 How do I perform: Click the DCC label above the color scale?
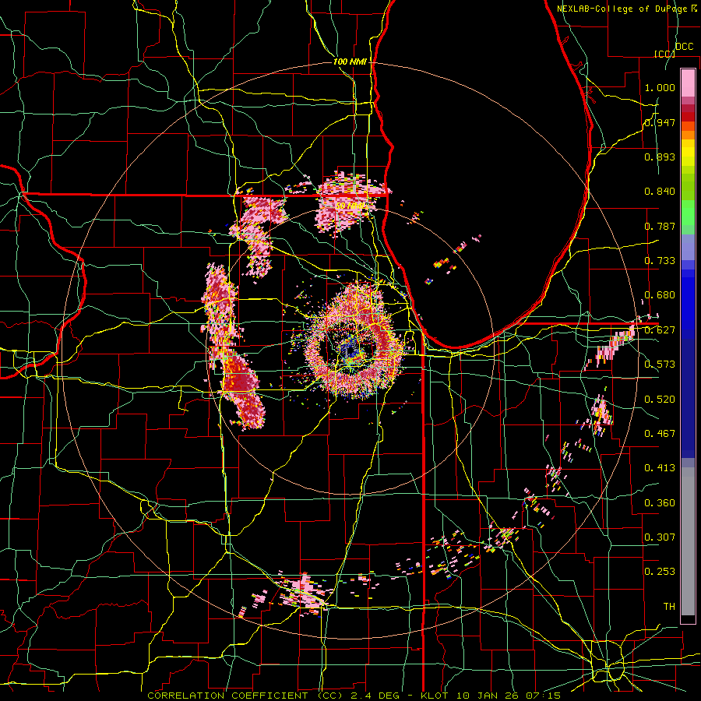(684, 47)
